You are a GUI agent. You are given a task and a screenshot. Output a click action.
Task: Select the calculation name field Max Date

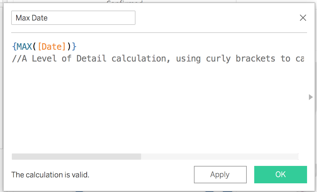tap(73, 18)
